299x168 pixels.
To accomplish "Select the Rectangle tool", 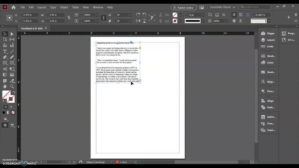I will click(x=12, y=63).
